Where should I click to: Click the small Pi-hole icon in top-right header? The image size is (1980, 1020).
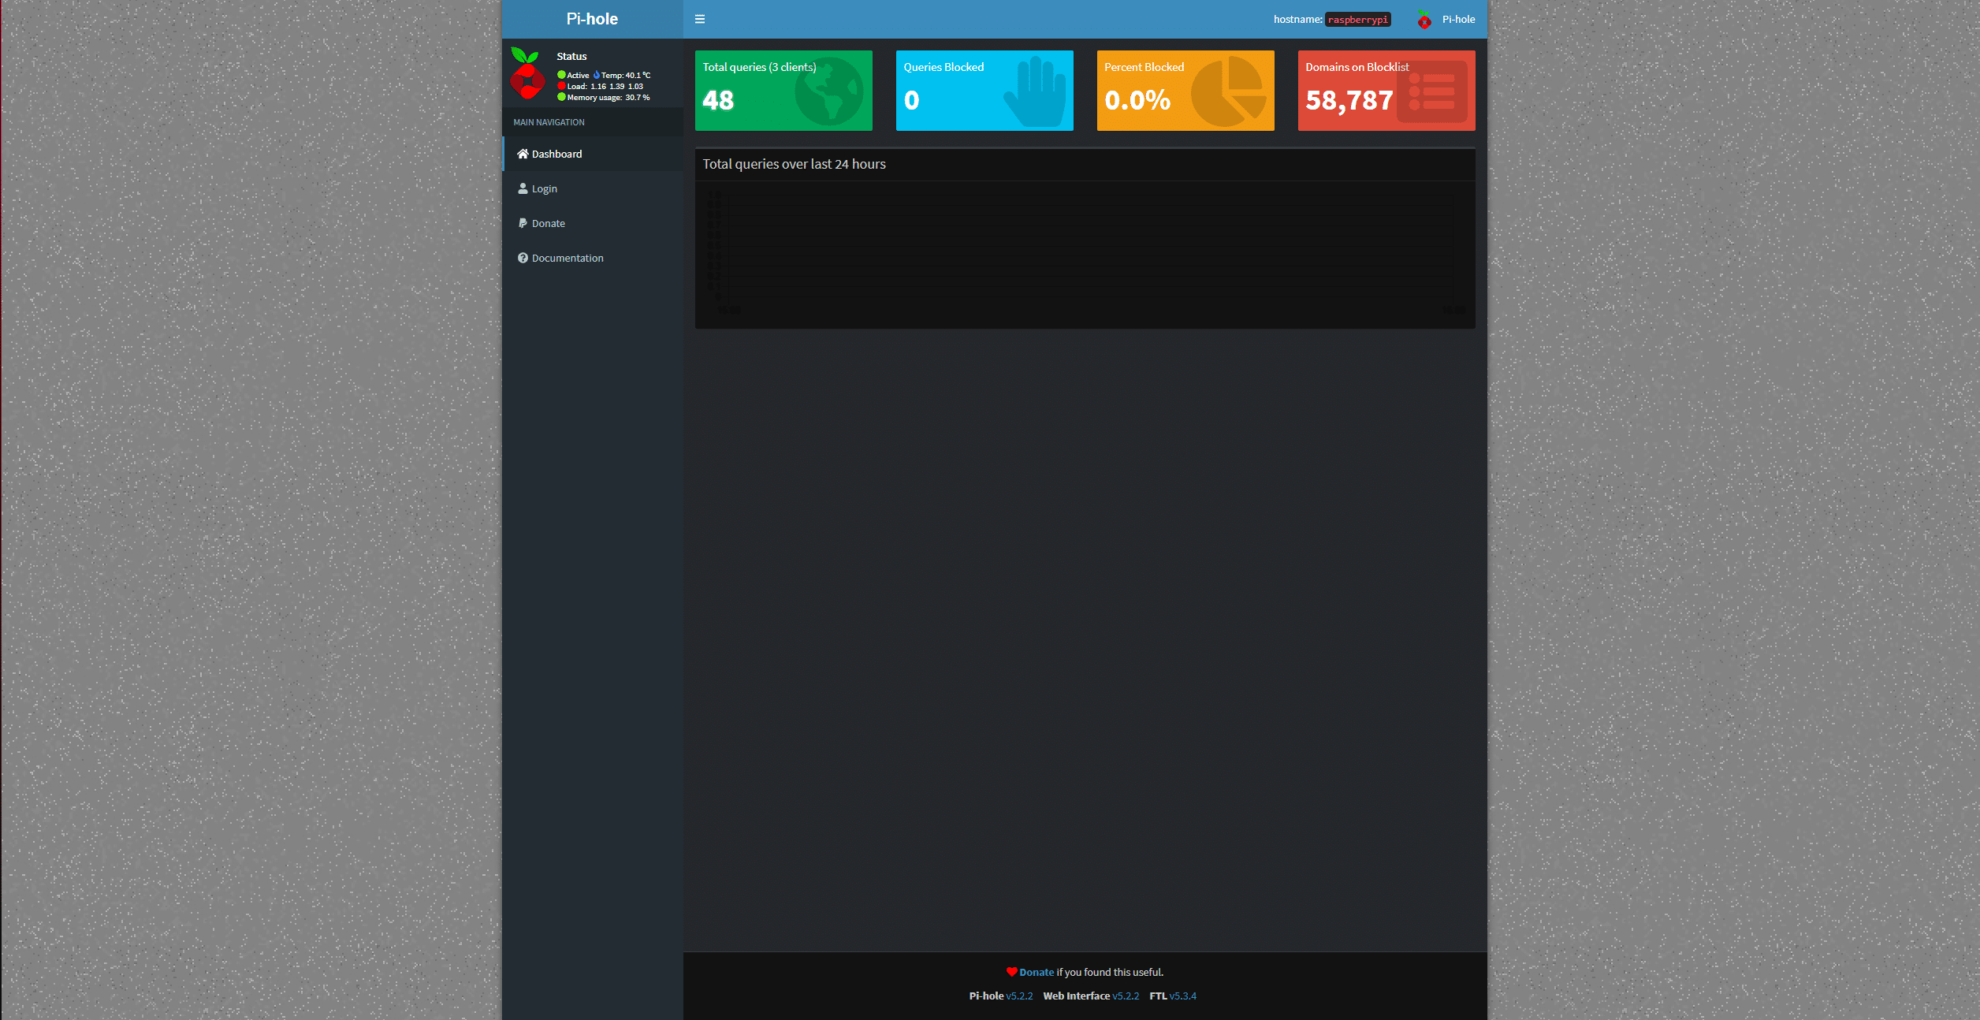pyautogui.click(x=1424, y=20)
